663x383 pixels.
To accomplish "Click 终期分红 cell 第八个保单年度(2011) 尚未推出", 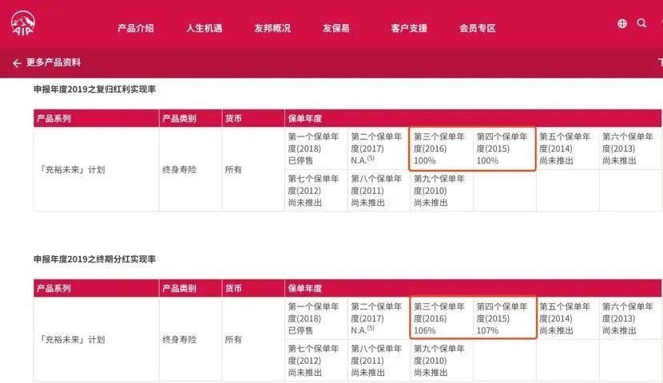I will (379, 360).
